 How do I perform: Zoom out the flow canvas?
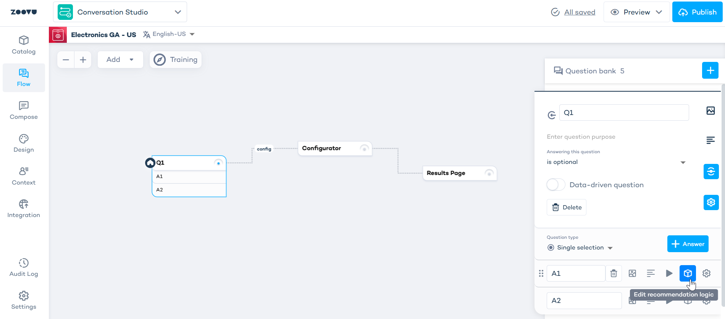[x=66, y=60]
